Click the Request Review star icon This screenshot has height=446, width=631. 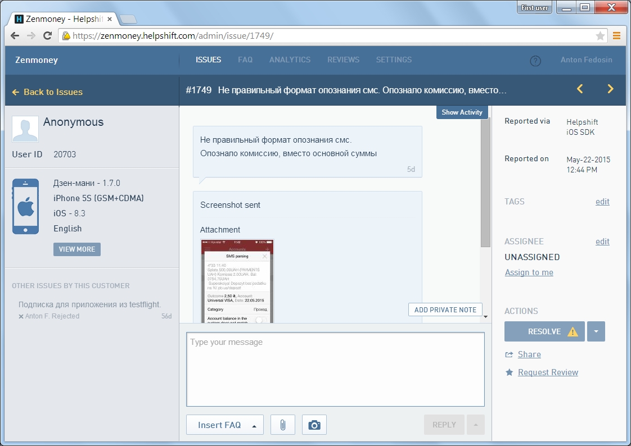tap(509, 372)
